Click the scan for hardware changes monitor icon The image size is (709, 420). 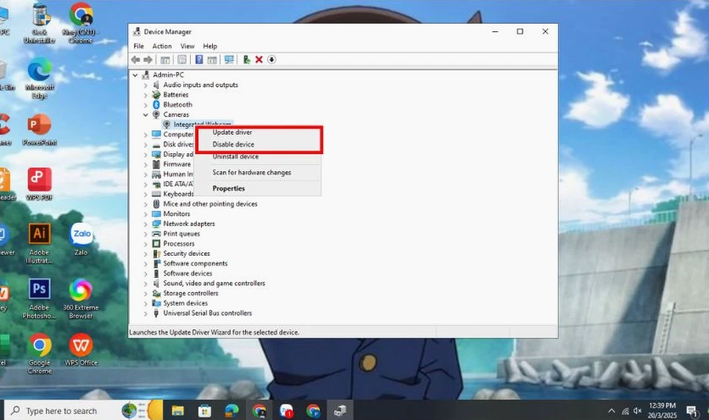click(229, 59)
